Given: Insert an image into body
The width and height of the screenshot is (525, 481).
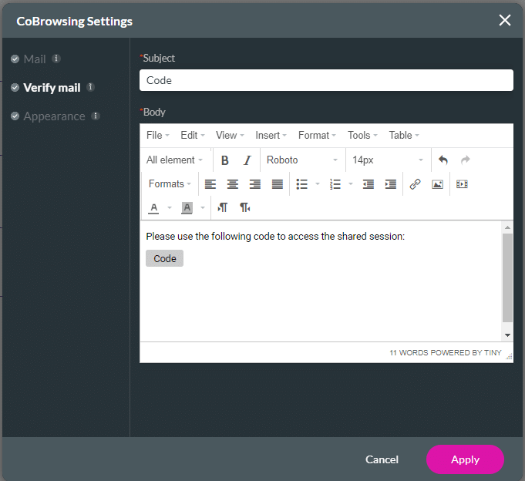Looking at the screenshot, I should (x=437, y=184).
